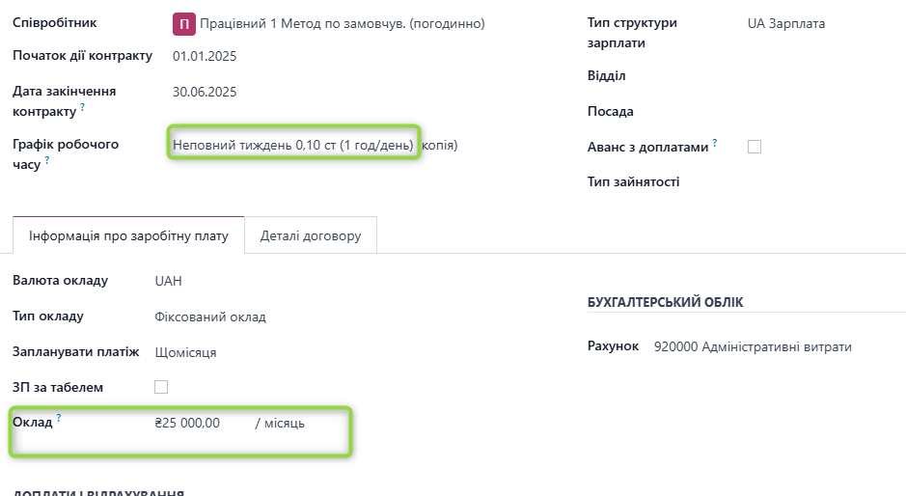
Task: Show the Оклад field help tooltip
Action: (59, 418)
